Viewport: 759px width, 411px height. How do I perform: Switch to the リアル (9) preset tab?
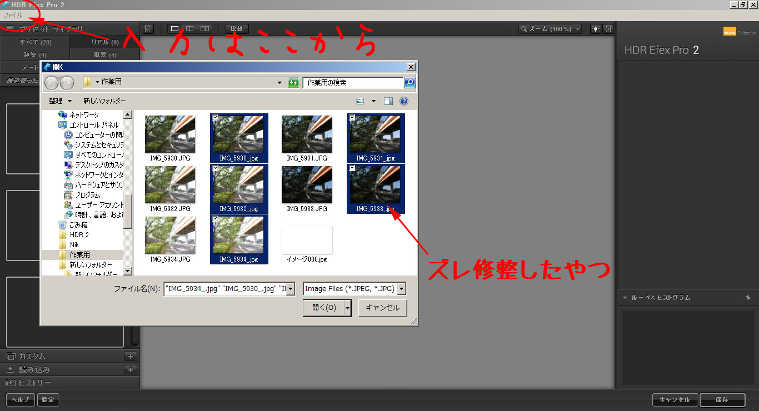(x=104, y=42)
